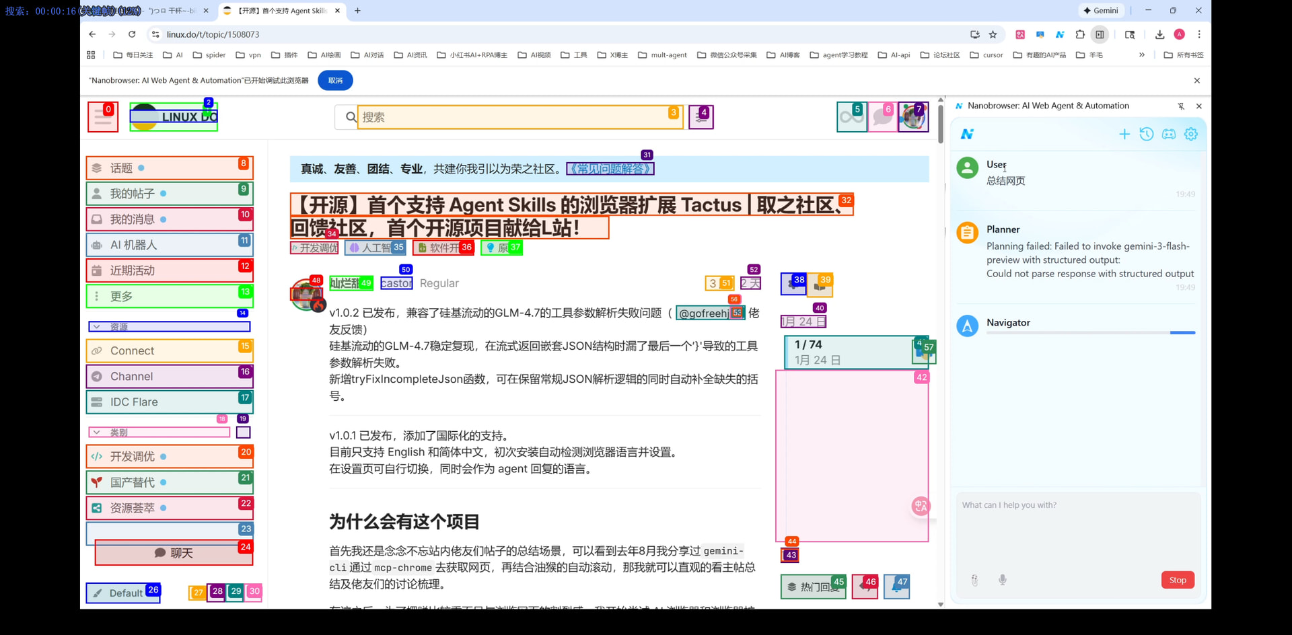
Task: Show hidden bookmarks overflow chevron
Action: click(1142, 55)
